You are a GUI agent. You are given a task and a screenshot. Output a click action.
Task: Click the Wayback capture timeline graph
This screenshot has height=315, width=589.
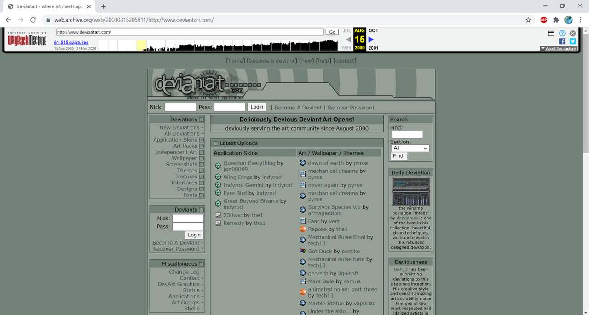coord(219,45)
